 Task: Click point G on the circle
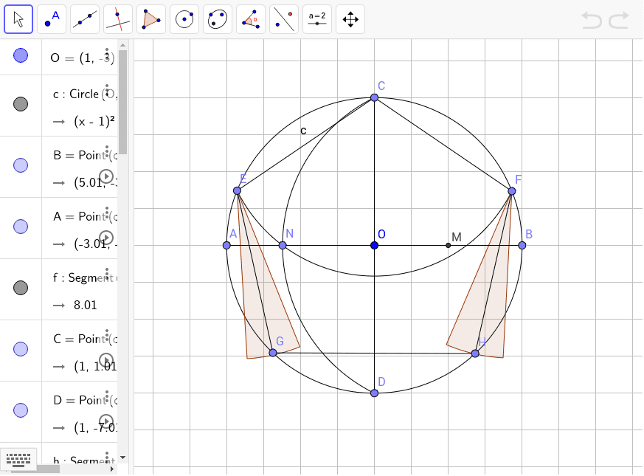273,353
